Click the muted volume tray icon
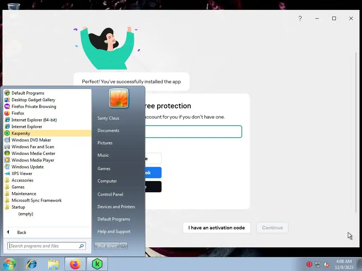Viewport: 362px width, 271px height. click(x=326, y=264)
